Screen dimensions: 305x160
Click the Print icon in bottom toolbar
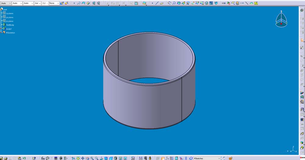(5, 158)
